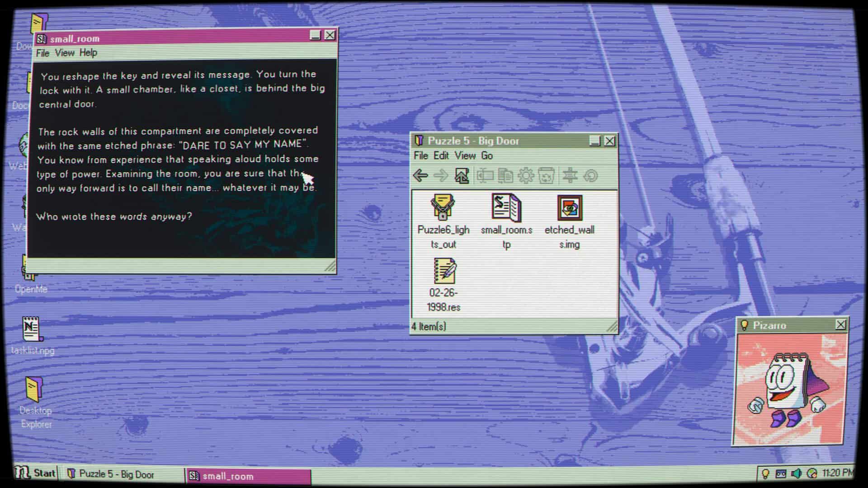868x488 pixels.
Task: Minimize the small_room window
Action: coord(316,35)
